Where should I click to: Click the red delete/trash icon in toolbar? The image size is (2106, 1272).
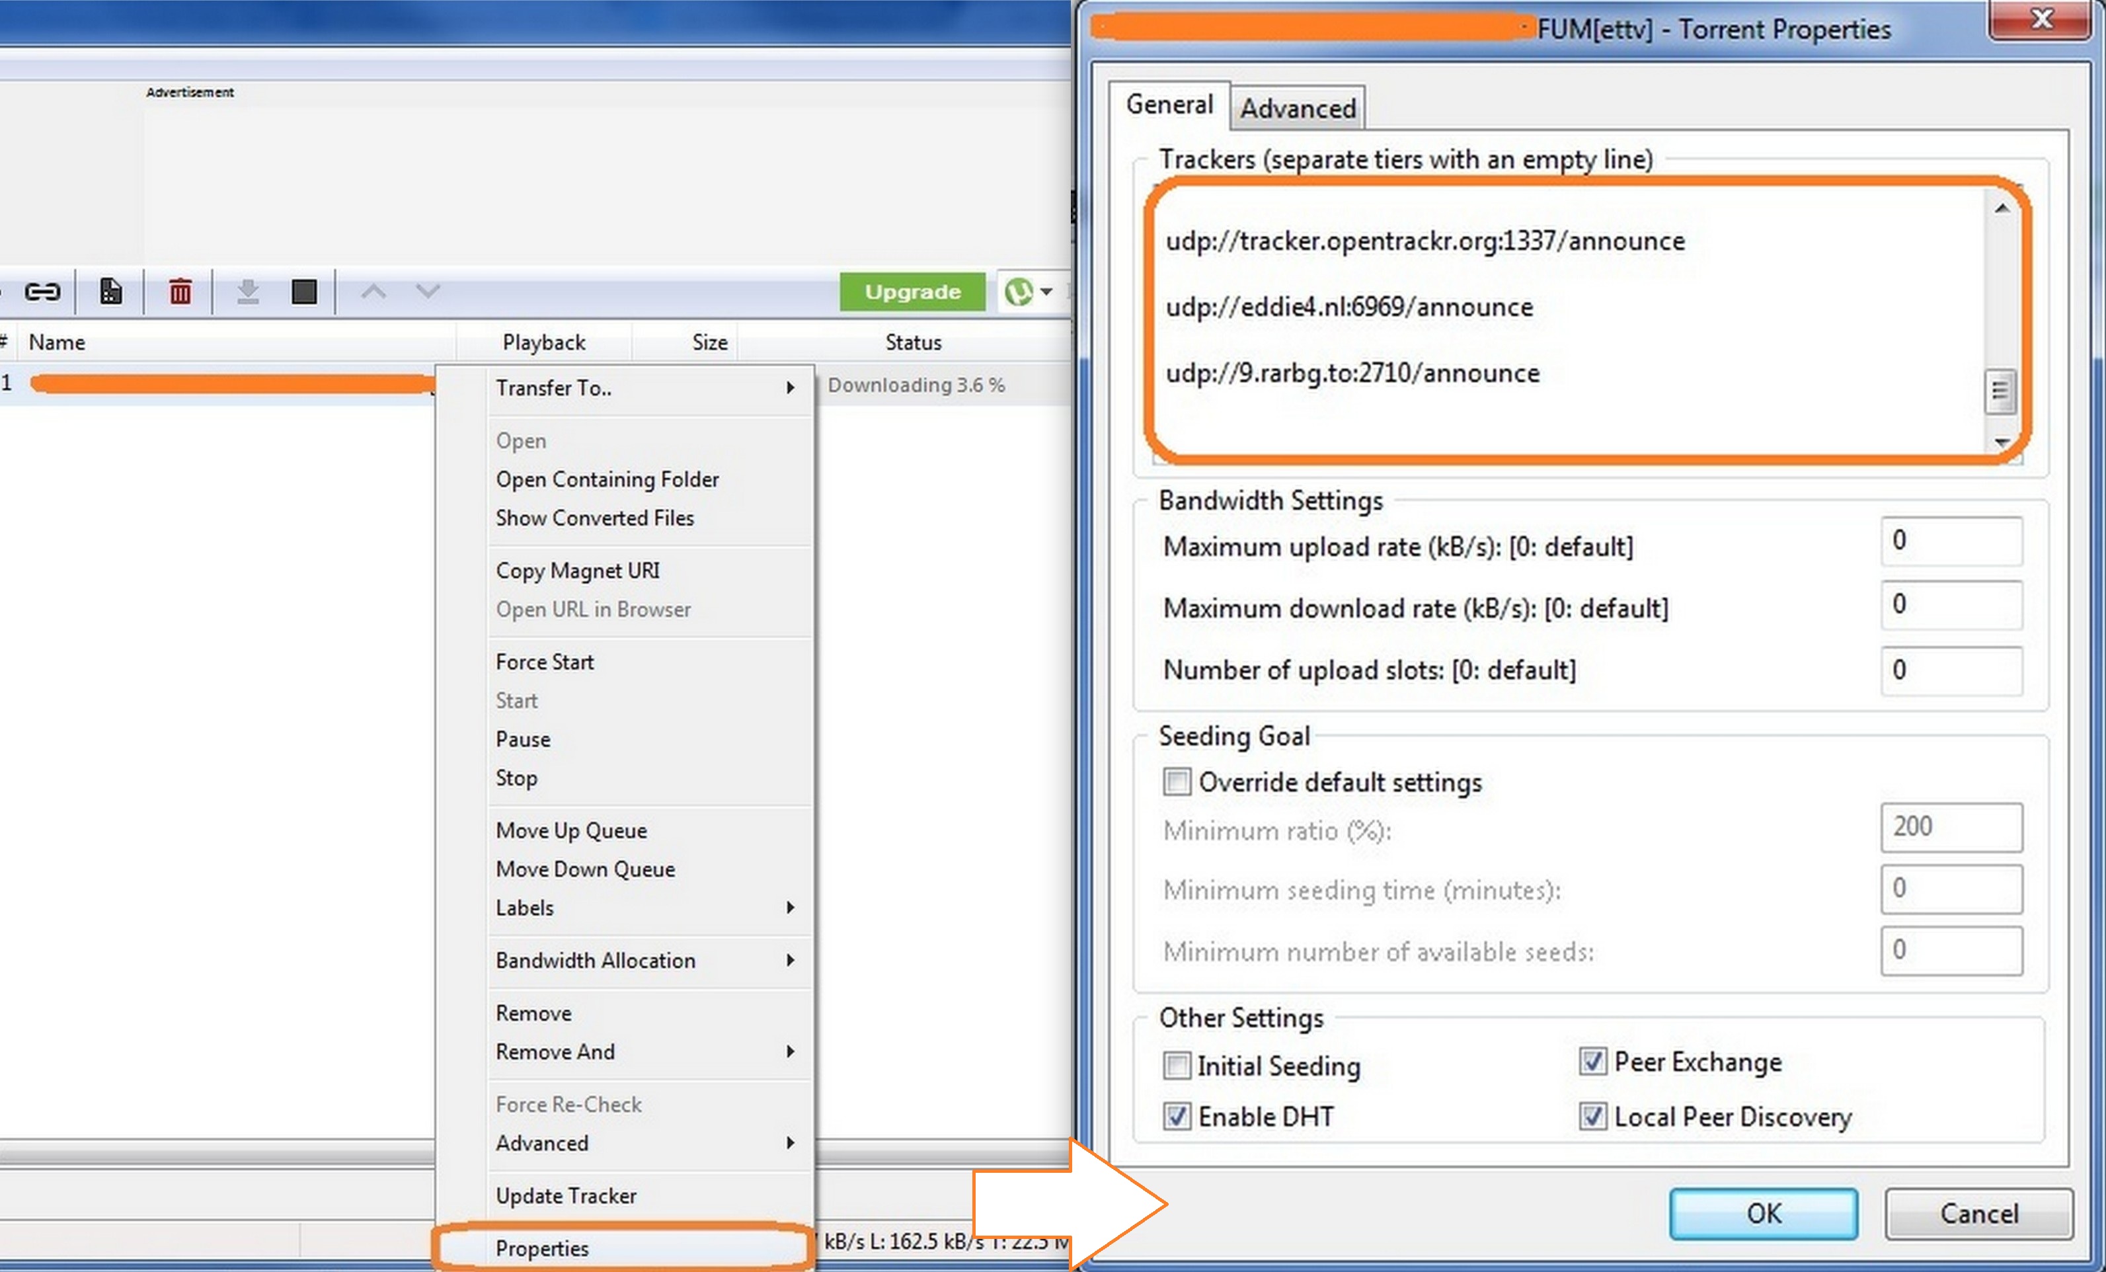tap(180, 290)
